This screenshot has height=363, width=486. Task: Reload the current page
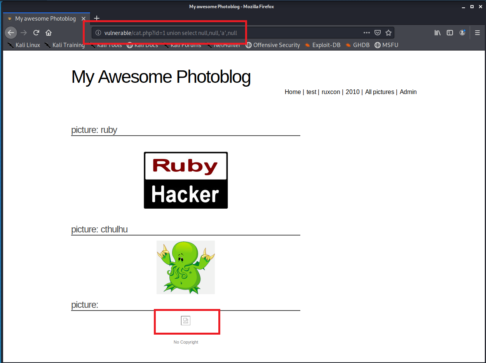point(36,33)
